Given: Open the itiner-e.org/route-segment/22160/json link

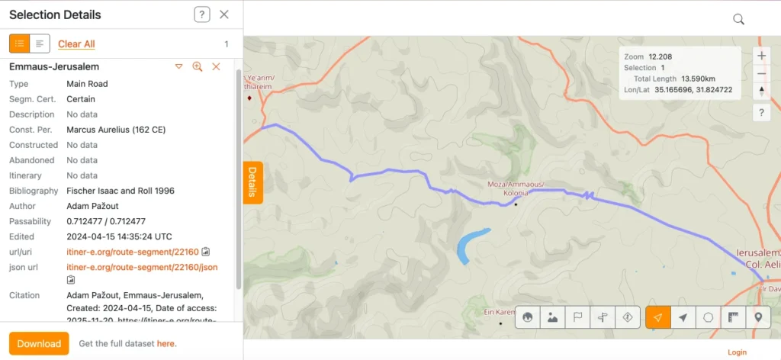Looking at the screenshot, I should coord(142,267).
